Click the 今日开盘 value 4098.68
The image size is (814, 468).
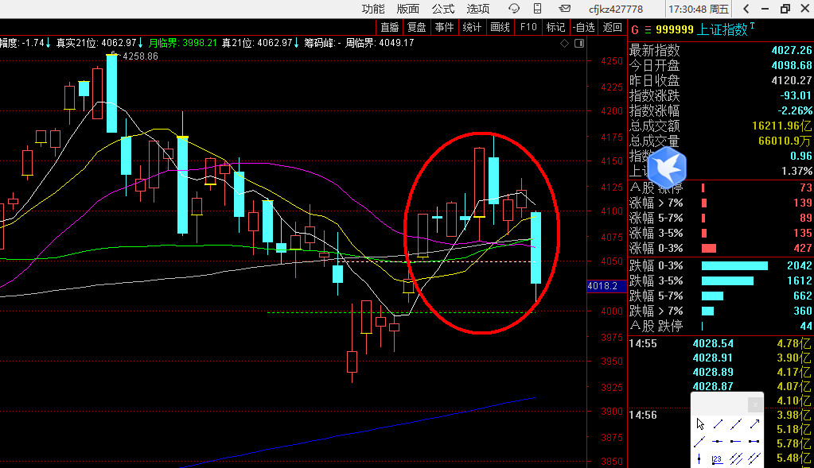(791, 65)
